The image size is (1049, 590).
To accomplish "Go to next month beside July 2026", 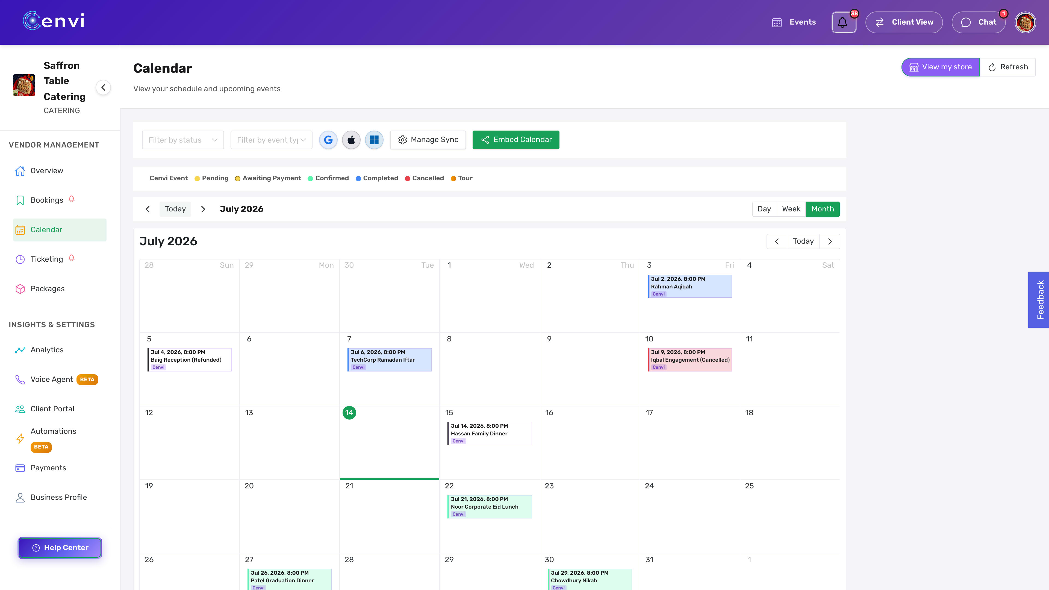I will (203, 209).
